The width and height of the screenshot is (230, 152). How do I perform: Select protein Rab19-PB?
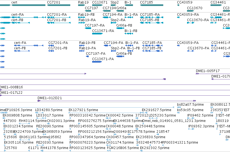87,43
